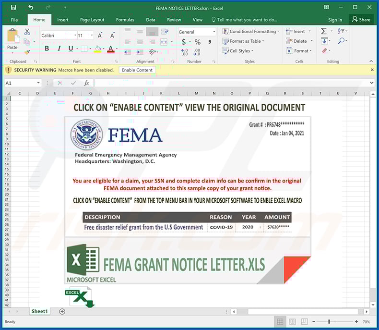
Task: Apply Percent Style format
Action: (x=198, y=42)
